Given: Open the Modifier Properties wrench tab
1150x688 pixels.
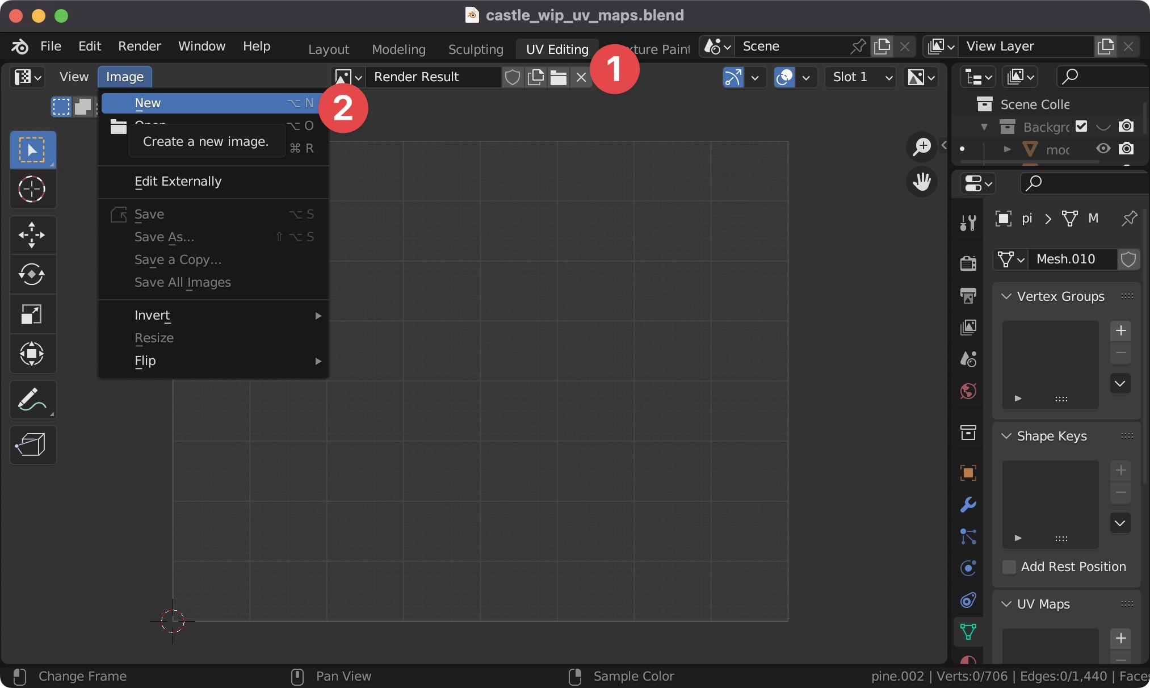Looking at the screenshot, I should (x=968, y=505).
